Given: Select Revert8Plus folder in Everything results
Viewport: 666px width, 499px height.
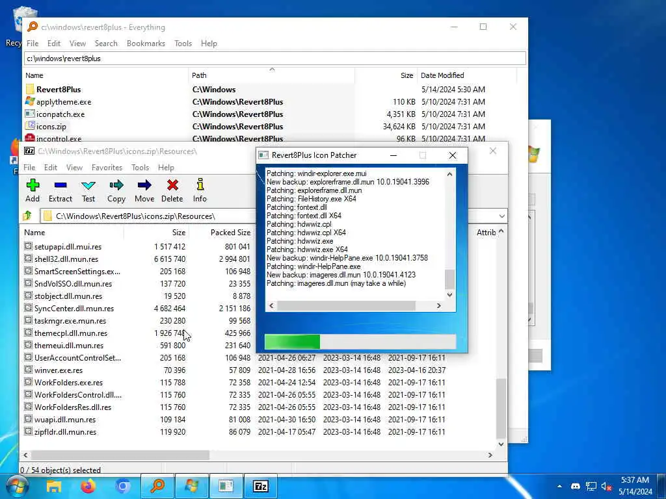Looking at the screenshot, I should (x=59, y=90).
